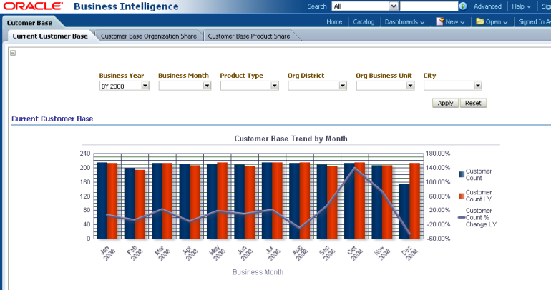Click the Business Intelligence header title
This screenshot has height=290, width=551.
pyautogui.click(x=126, y=6)
